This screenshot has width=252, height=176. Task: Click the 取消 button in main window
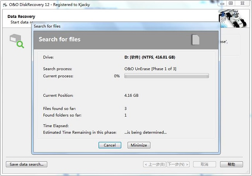pyautogui.click(x=204, y=164)
